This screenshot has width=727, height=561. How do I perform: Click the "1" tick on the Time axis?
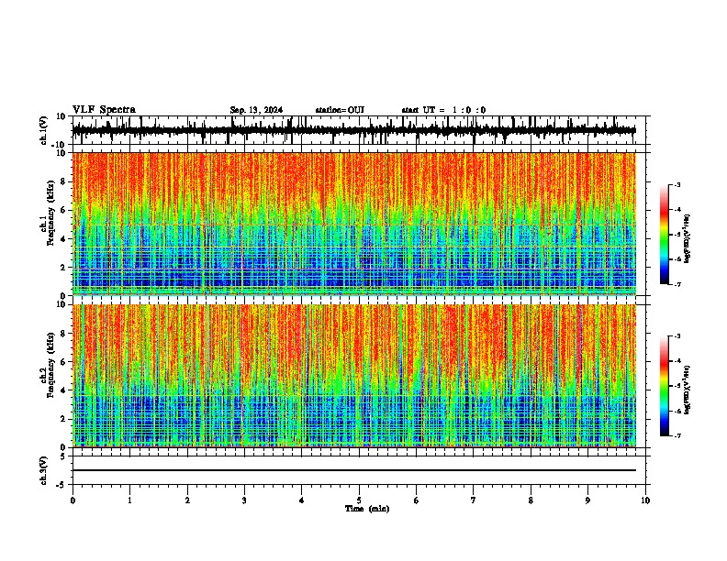129,500
